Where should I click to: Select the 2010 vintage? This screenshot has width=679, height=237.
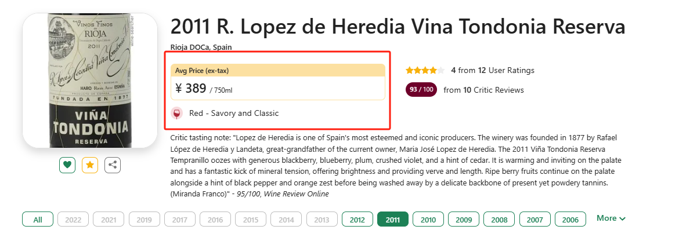coord(428,219)
